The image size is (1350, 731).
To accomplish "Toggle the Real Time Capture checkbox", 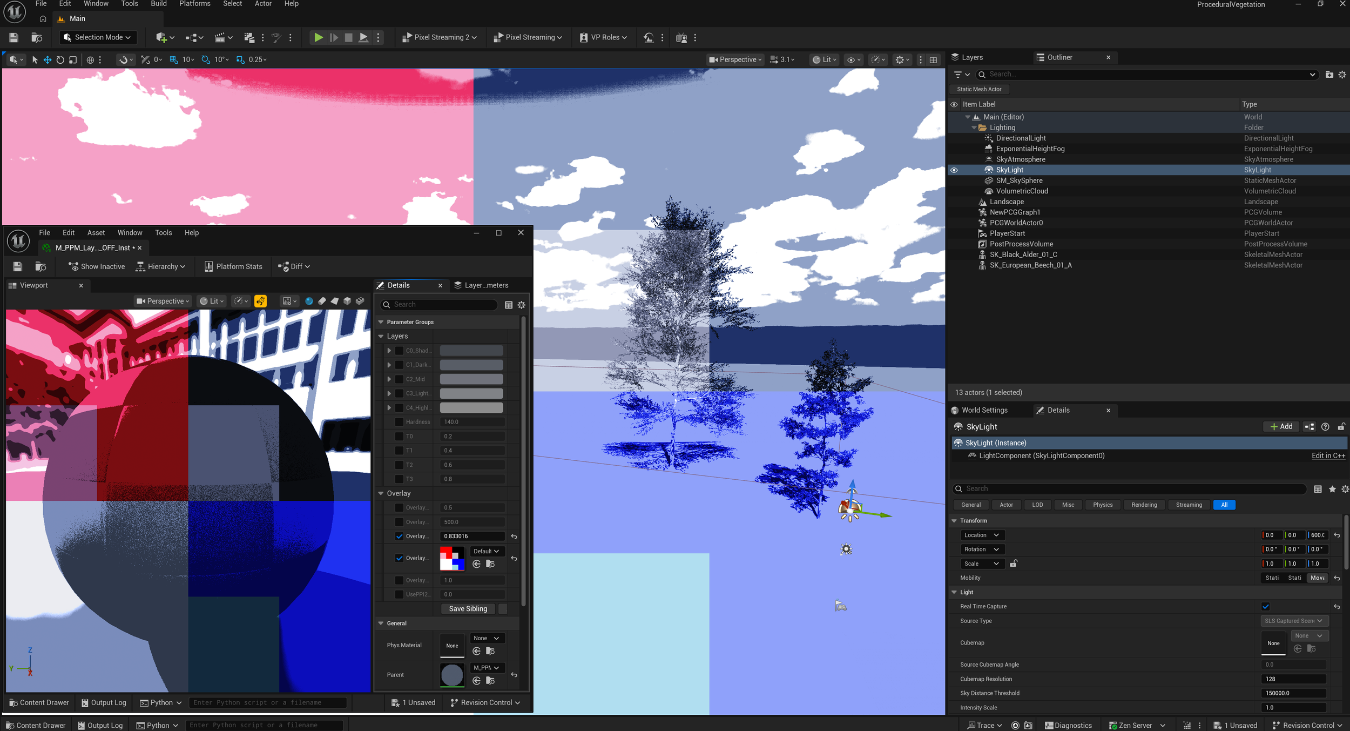I will click(1265, 606).
